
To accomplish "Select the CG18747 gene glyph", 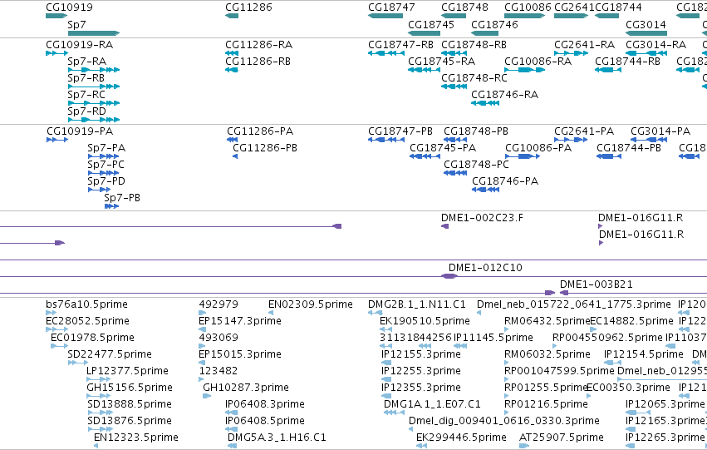I will click(x=385, y=16).
